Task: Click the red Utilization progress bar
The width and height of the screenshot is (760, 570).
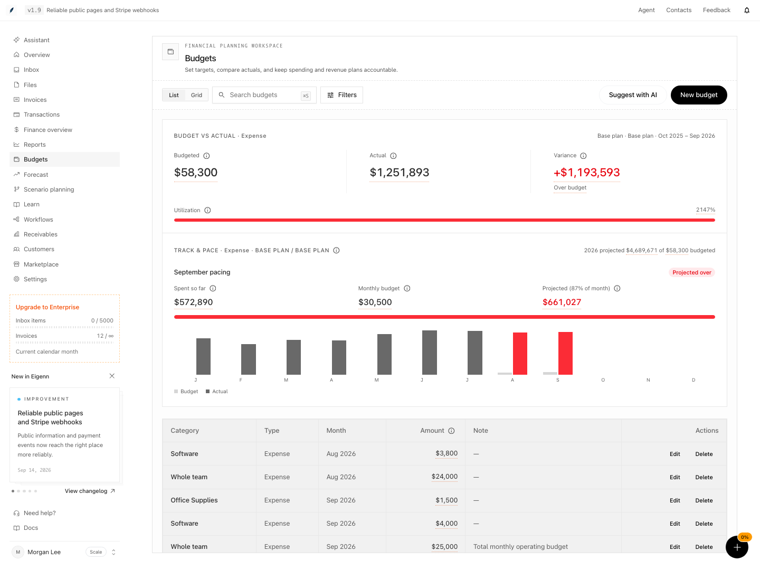Action: pos(444,220)
